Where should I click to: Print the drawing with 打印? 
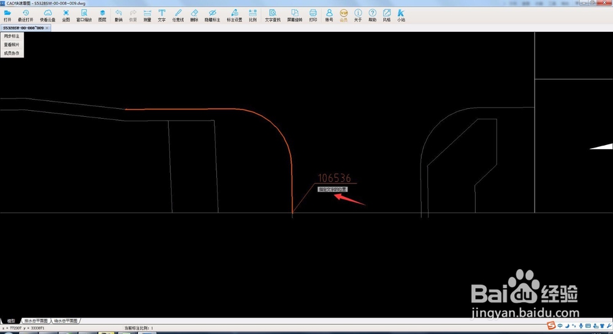point(313,16)
